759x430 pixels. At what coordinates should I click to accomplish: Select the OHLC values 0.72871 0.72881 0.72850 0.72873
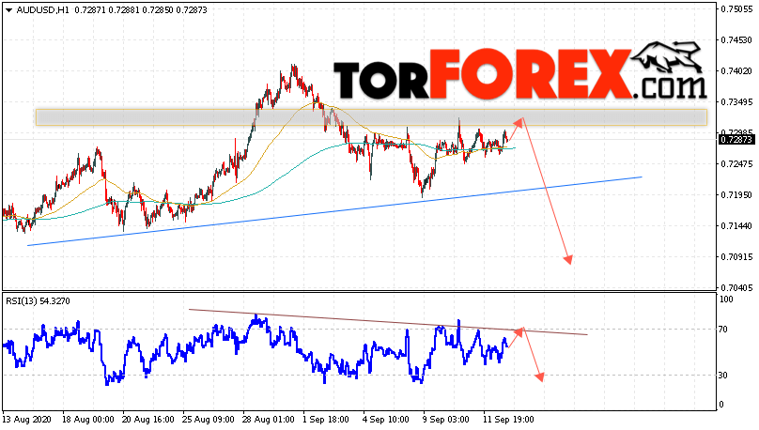coord(141,9)
